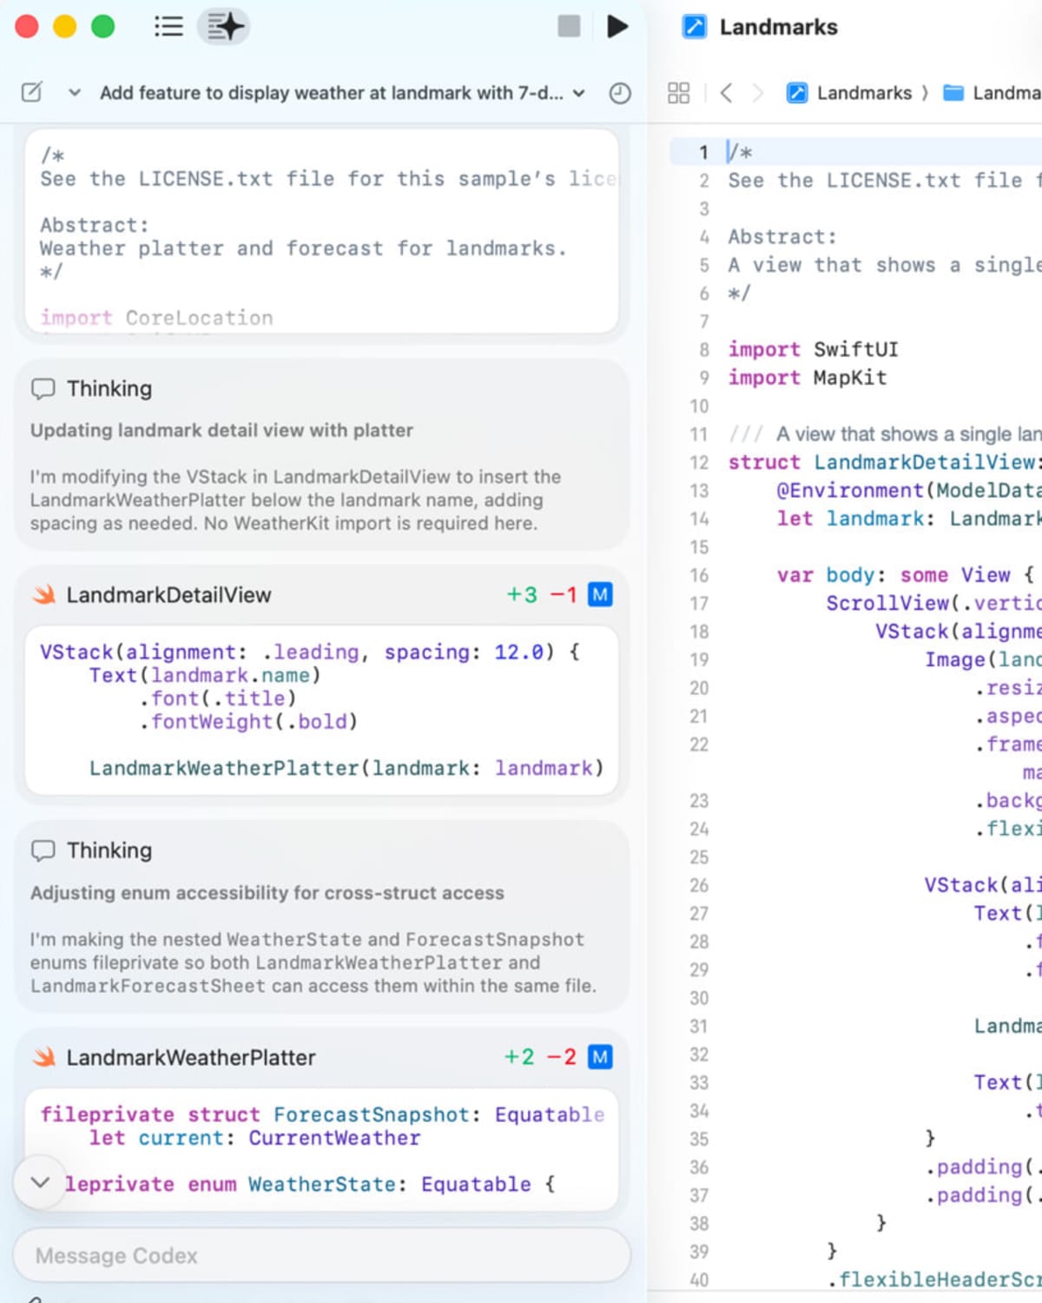
Task: Open dropdown next to new chat icon
Action: [75, 93]
